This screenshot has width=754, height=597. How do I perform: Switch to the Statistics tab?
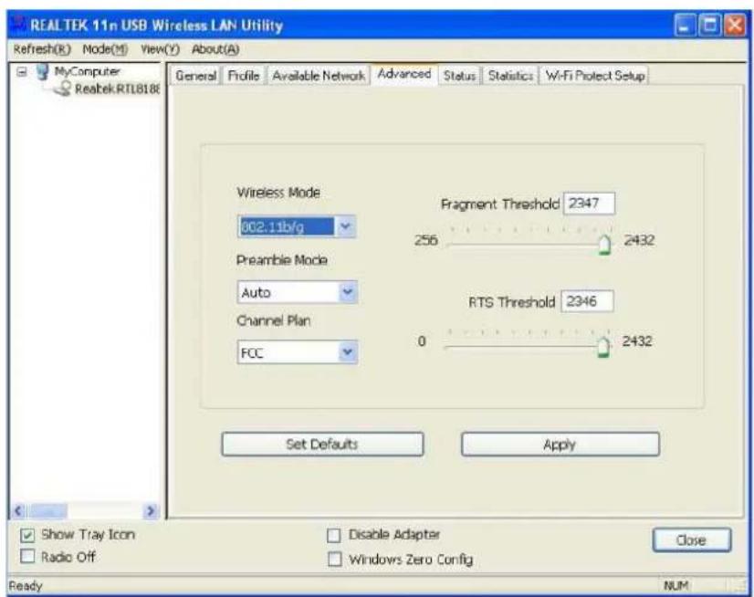(510, 76)
